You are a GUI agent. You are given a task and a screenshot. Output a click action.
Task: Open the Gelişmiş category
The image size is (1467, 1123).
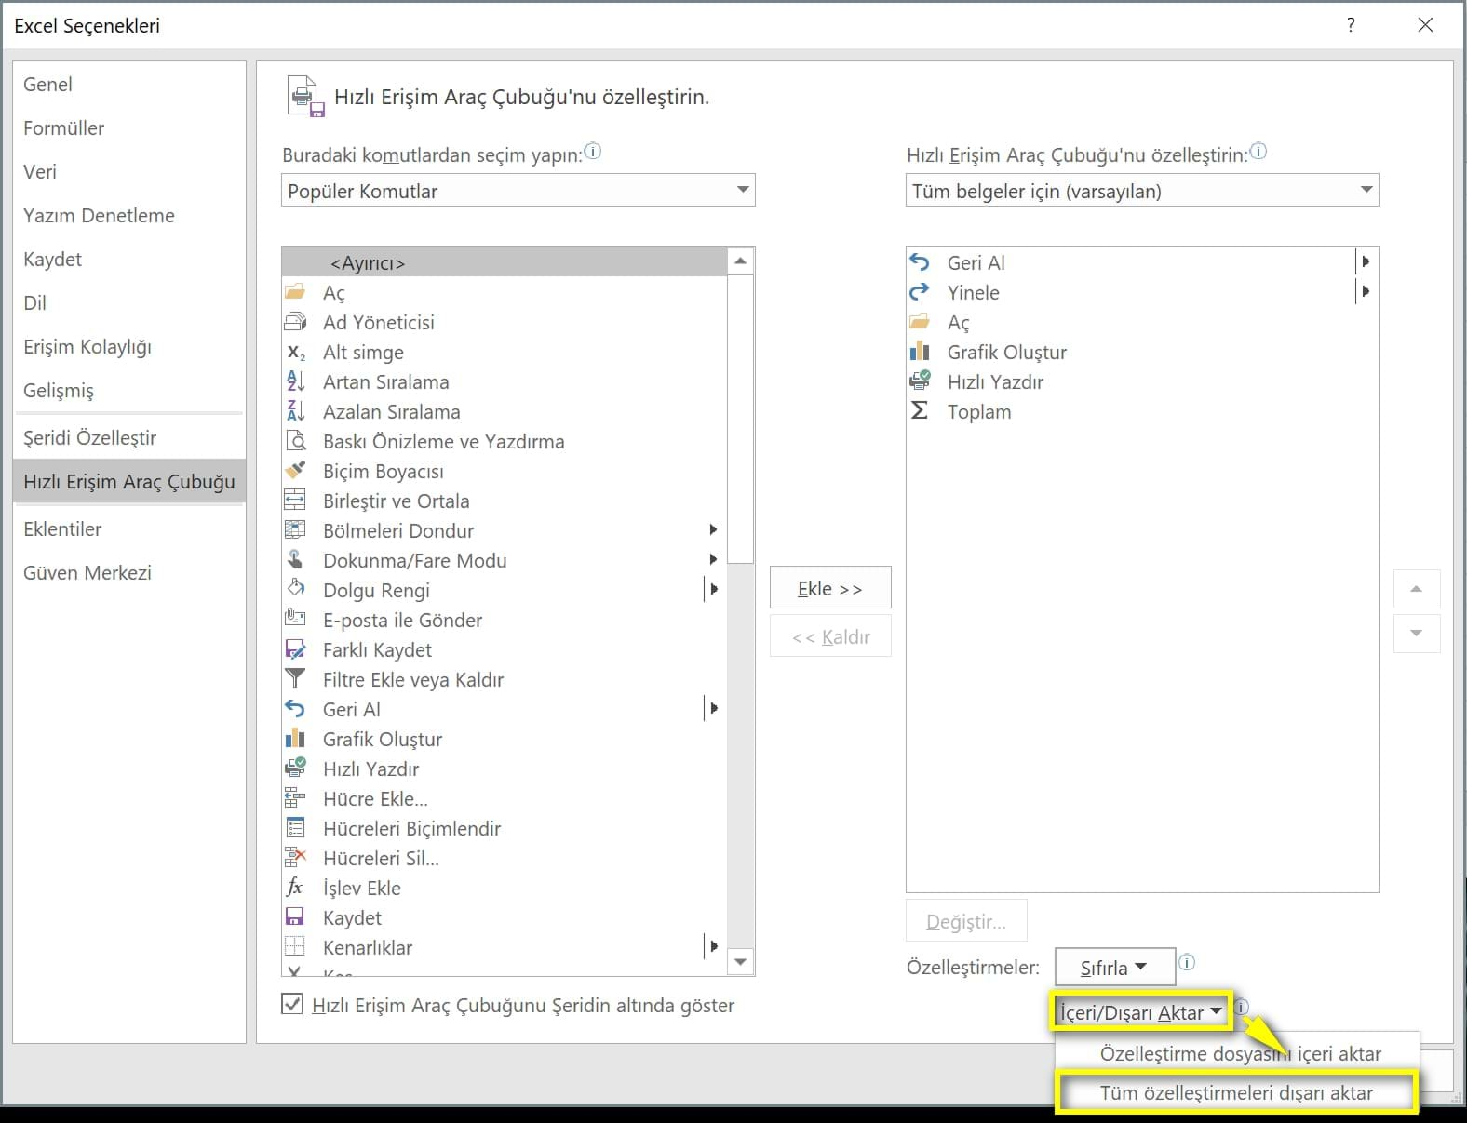pyautogui.click(x=129, y=391)
